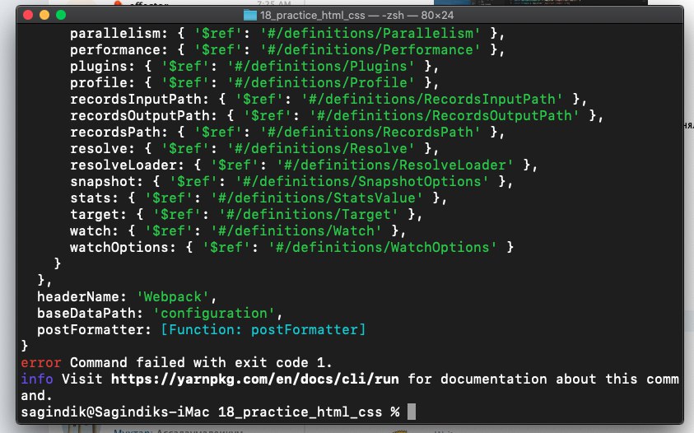
Task: Click the '#/definitions/Profile' string
Action: pos(321,83)
